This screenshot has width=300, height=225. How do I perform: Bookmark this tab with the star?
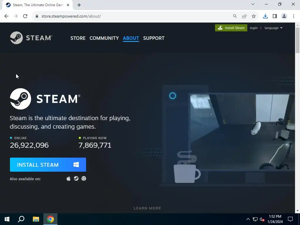pyautogui.click(x=254, y=16)
